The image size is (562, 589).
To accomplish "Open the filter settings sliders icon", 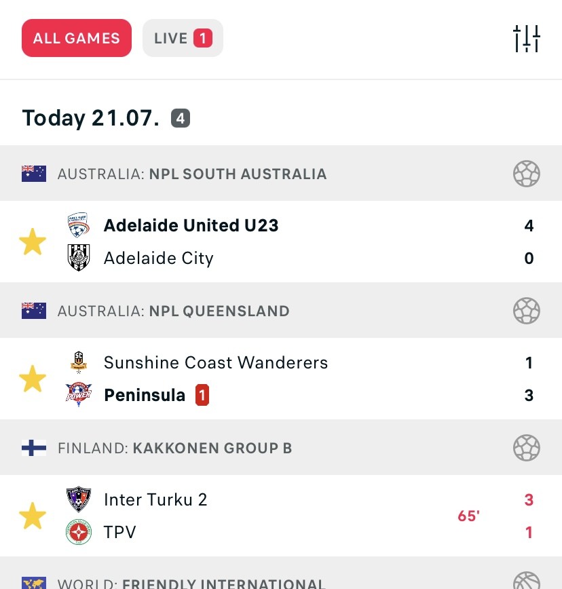I will pyautogui.click(x=526, y=38).
